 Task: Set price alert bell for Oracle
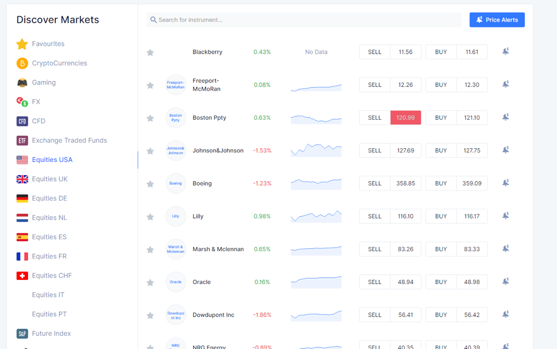506,282
